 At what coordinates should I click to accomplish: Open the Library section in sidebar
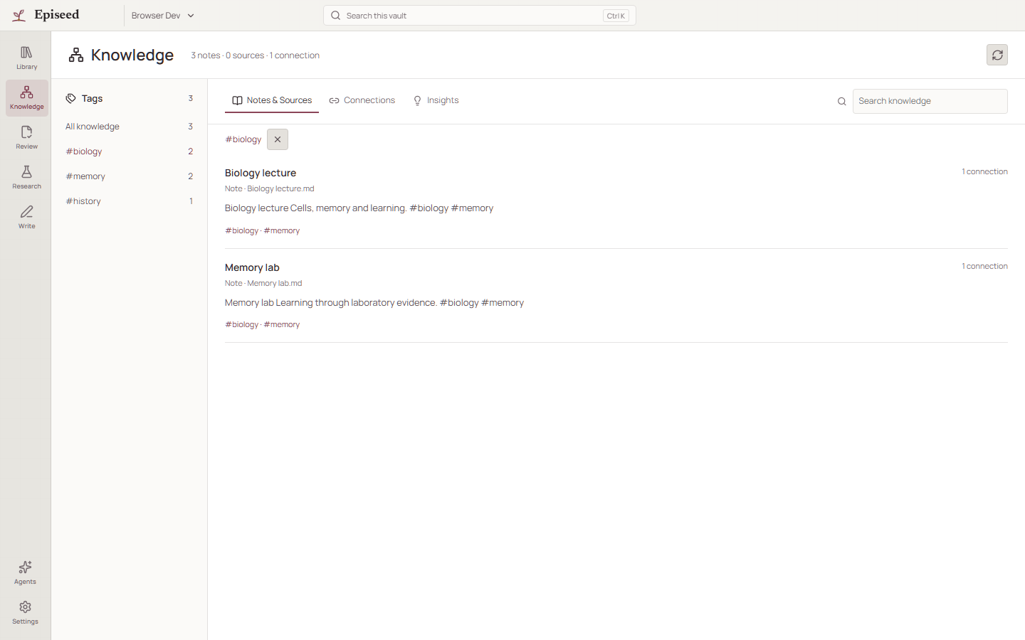click(26, 58)
